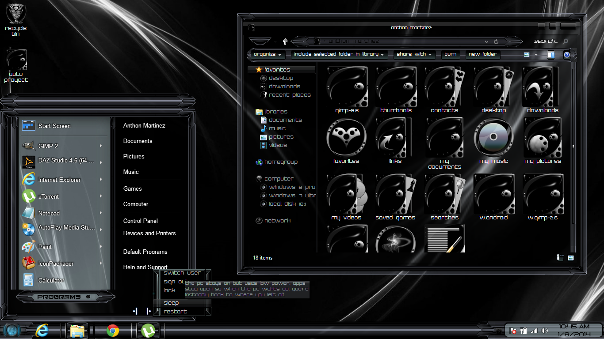Expand the Organize dropdown menu
The height and width of the screenshot is (339, 604).
point(268,55)
